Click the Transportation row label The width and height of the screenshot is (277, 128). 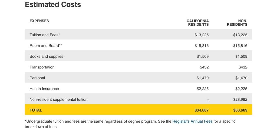point(42,67)
